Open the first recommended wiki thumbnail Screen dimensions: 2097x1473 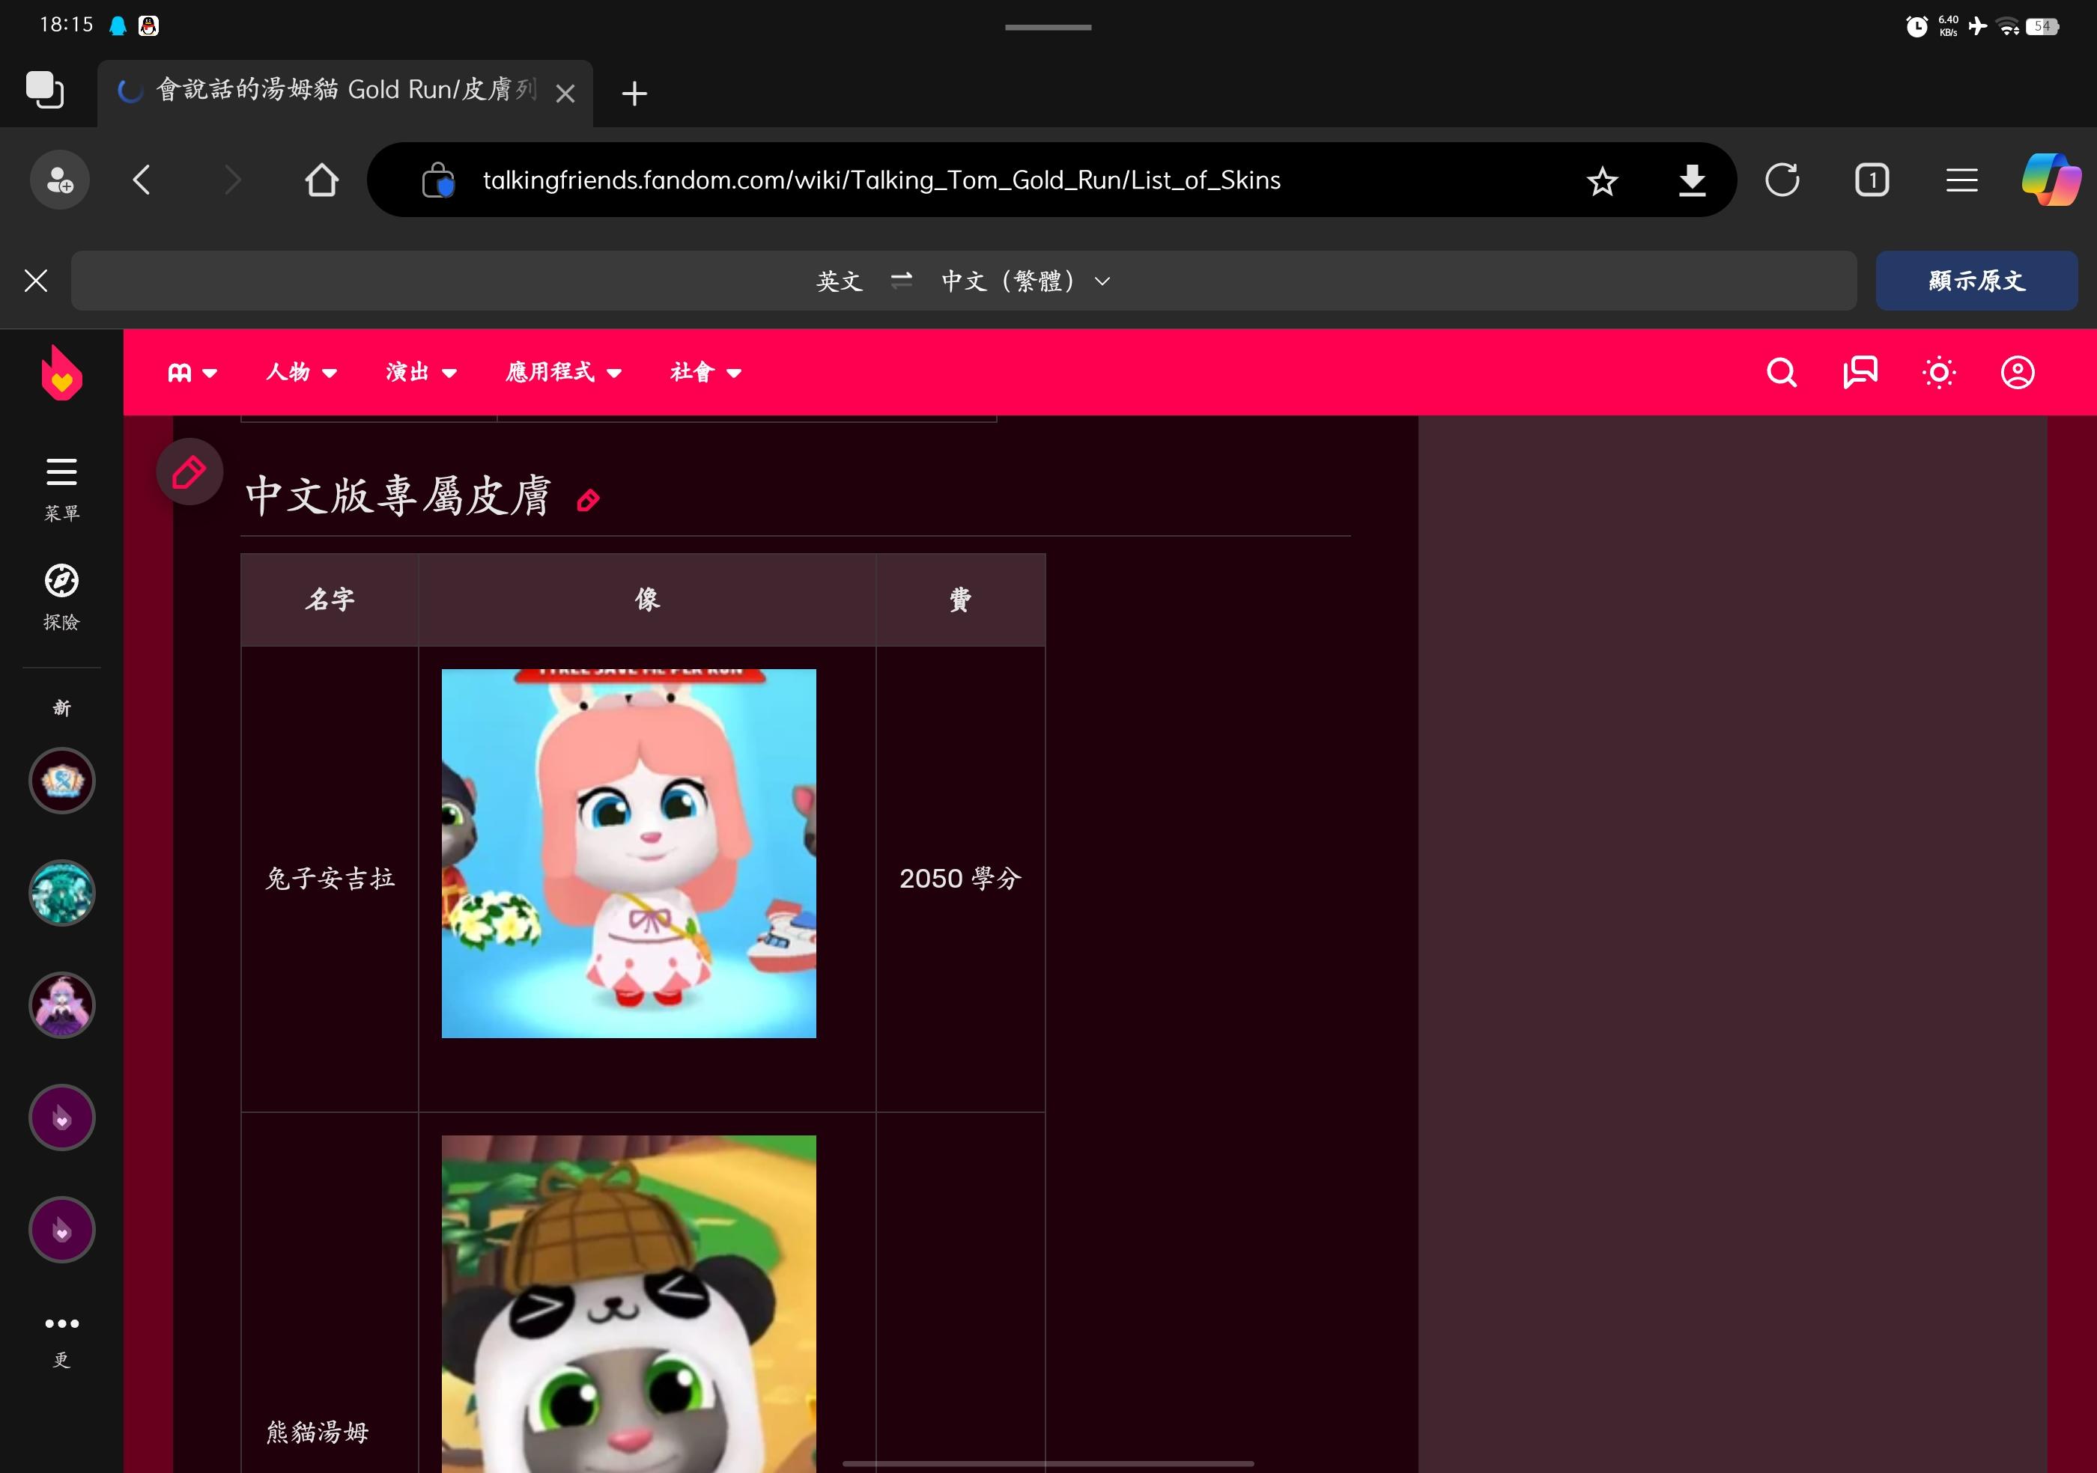click(61, 781)
